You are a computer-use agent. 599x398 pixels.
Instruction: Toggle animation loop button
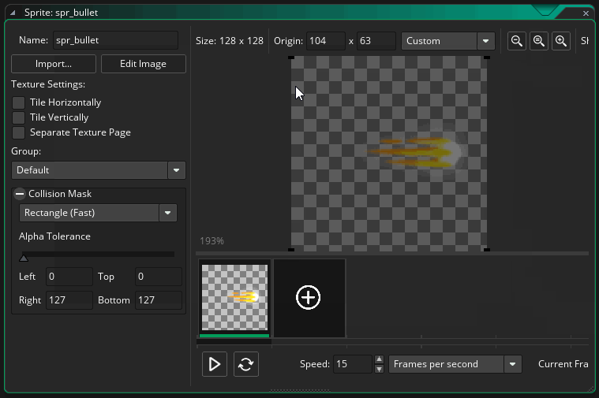click(x=246, y=364)
